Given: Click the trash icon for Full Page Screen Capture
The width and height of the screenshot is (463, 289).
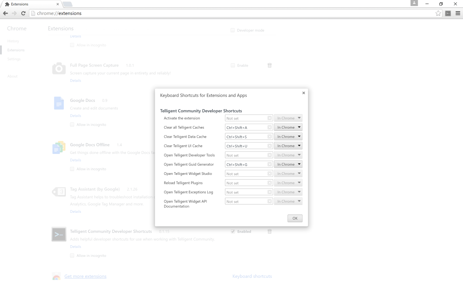Looking at the screenshot, I should pos(269,65).
